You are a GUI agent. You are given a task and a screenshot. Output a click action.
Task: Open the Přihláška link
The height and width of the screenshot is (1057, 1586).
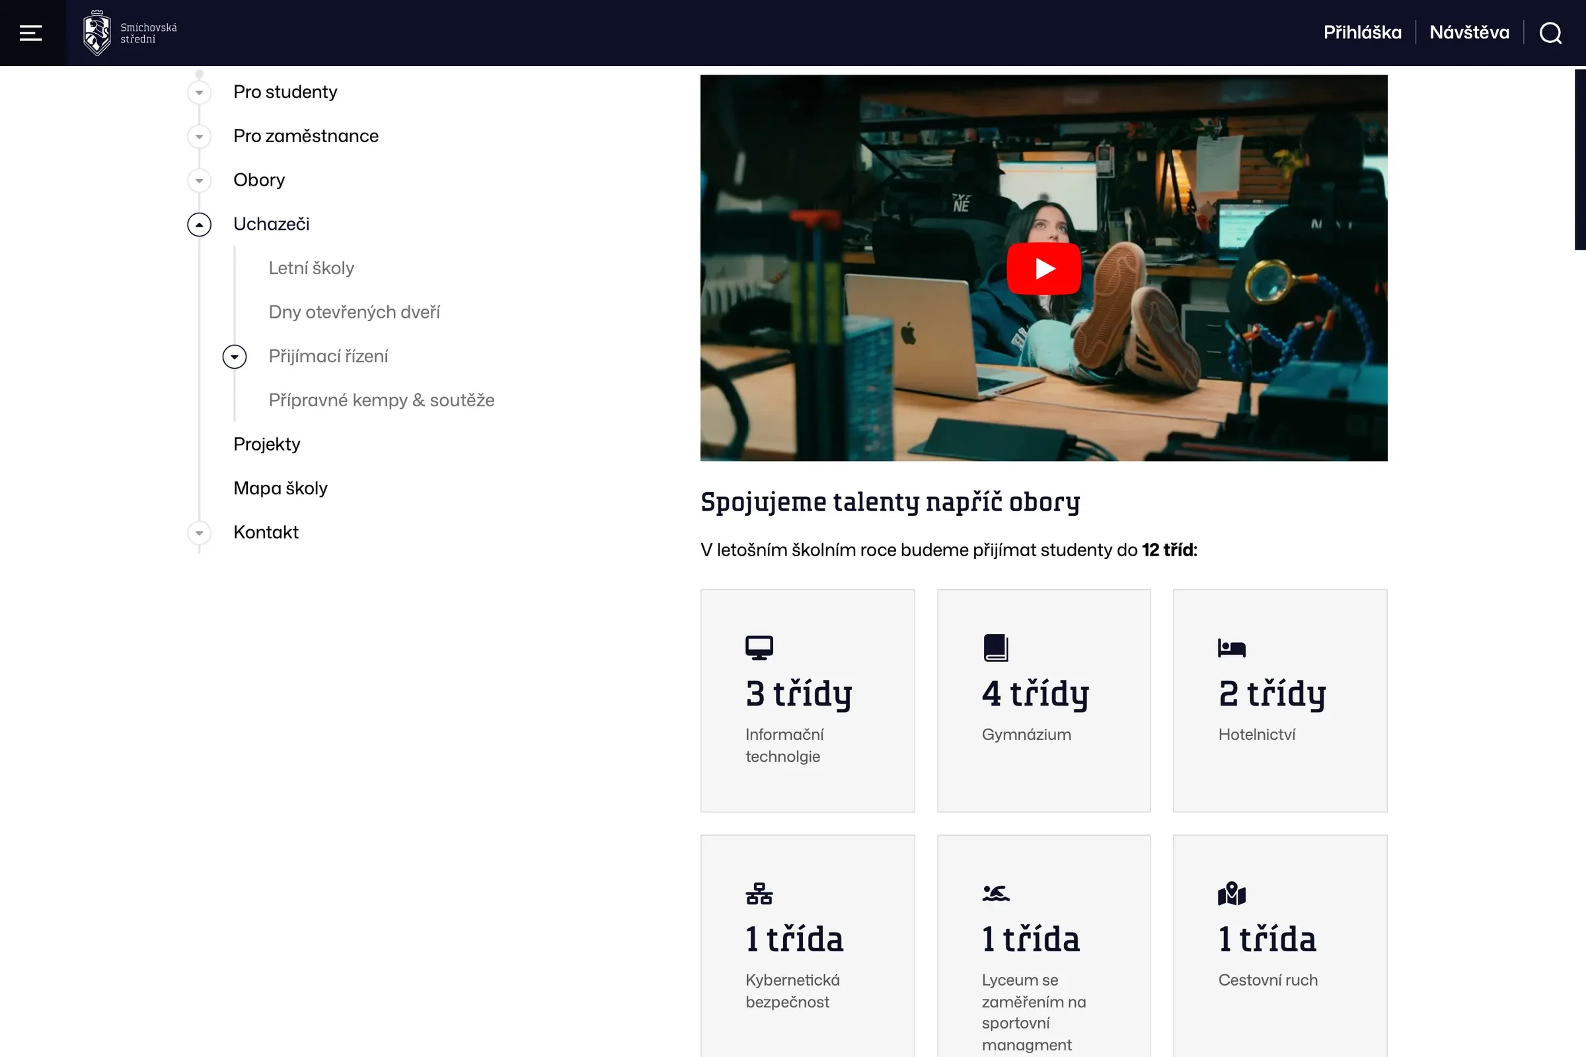click(1362, 32)
